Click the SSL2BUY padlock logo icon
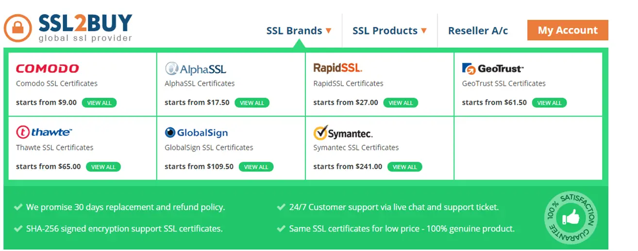 point(18,28)
